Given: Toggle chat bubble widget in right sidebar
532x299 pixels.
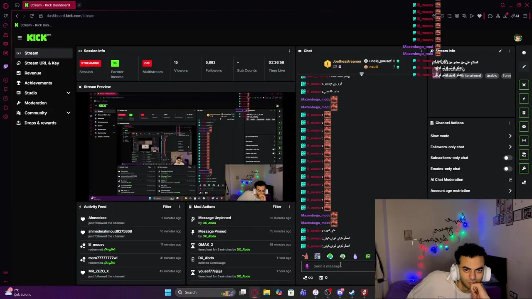Looking at the screenshot, I should [524, 127].
